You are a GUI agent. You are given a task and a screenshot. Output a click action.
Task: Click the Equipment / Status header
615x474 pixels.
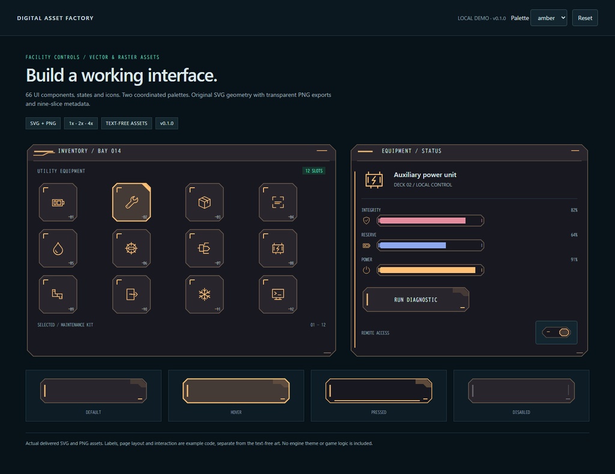coord(411,151)
